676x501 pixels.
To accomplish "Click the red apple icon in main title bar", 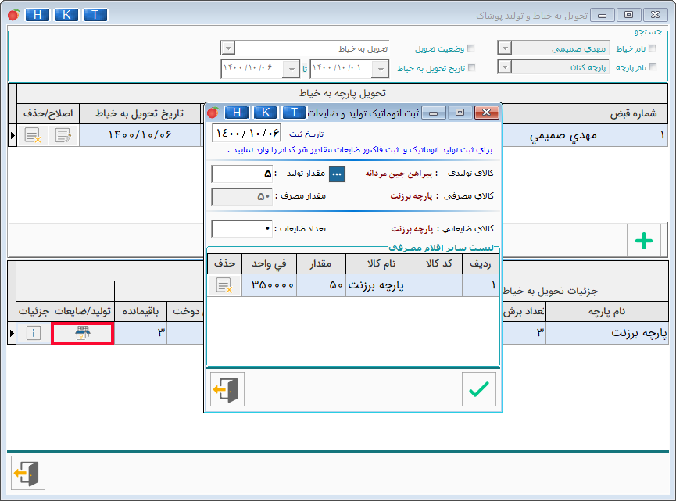I will pyautogui.click(x=14, y=15).
